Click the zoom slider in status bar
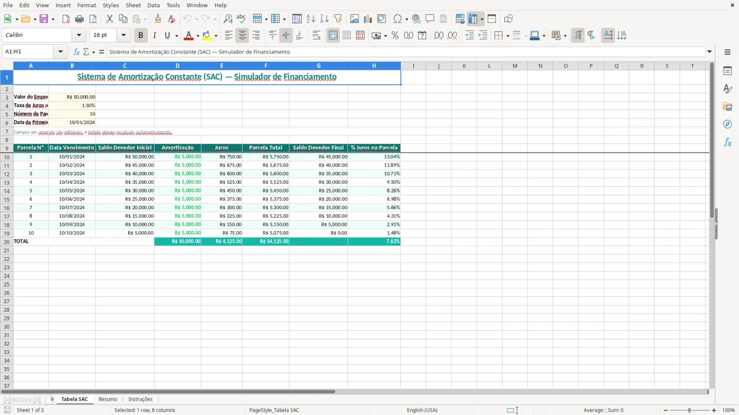The image size is (739, 415). (x=689, y=410)
